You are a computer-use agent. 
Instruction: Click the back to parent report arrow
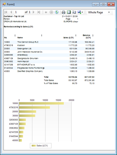[x=46, y=12]
